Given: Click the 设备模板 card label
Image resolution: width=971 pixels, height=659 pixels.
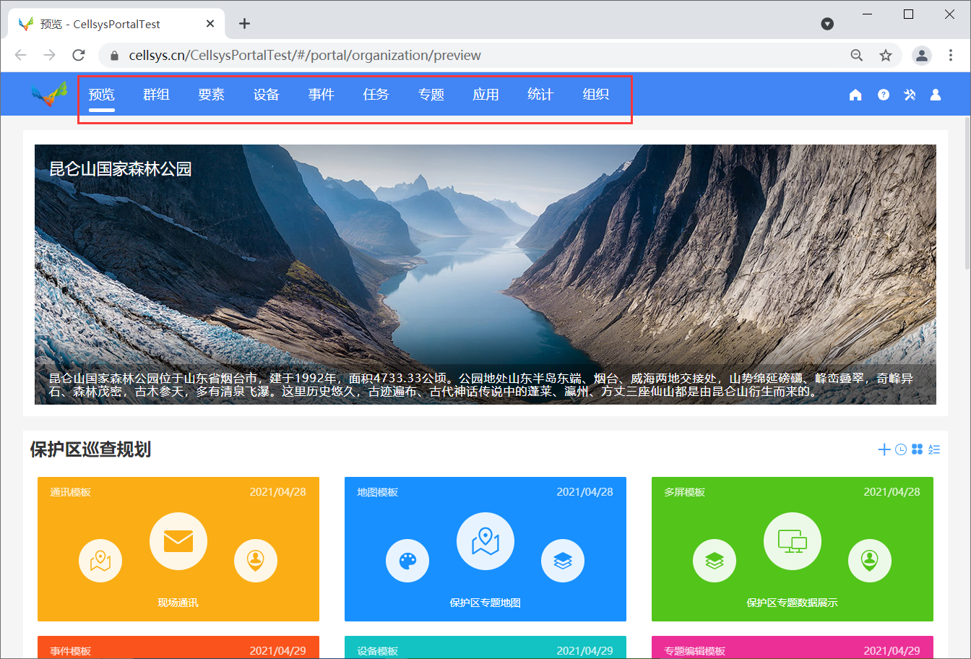Looking at the screenshot, I should (x=378, y=651).
